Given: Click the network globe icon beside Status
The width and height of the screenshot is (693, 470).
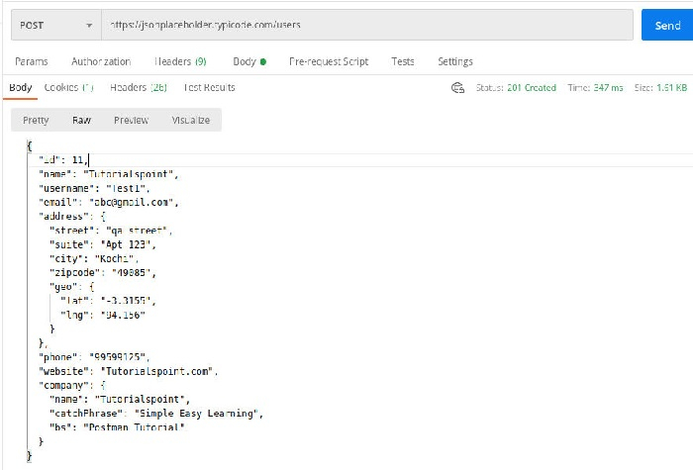Looking at the screenshot, I should click(458, 87).
